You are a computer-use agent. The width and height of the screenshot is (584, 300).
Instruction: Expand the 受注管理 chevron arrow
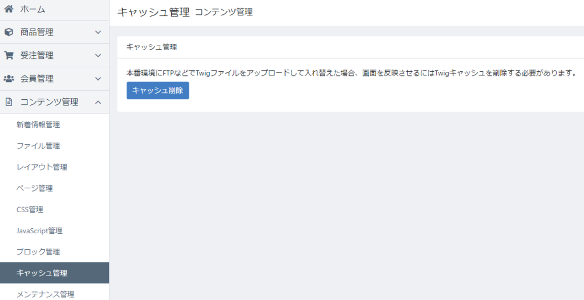[98, 55]
